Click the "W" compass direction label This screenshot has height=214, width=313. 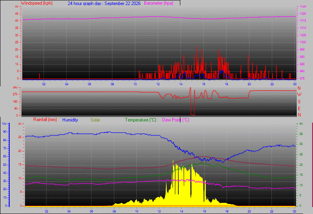tap(299, 94)
